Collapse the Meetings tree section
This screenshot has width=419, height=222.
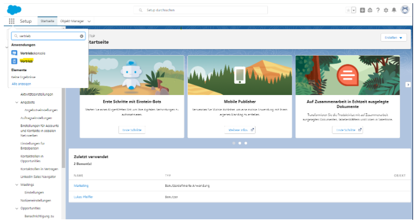tap(17, 184)
